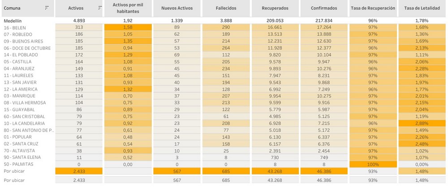
Task: Select the 16 - BELEN row label
Action: (15, 28)
